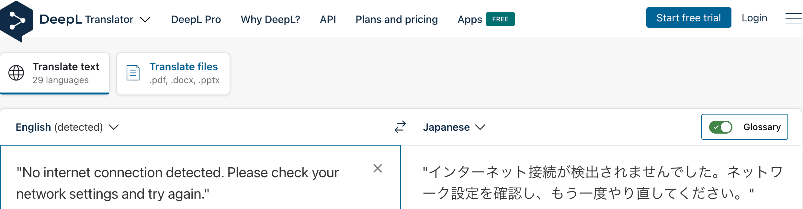Click the FREE badge next to Apps

pyautogui.click(x=500, y=19)
